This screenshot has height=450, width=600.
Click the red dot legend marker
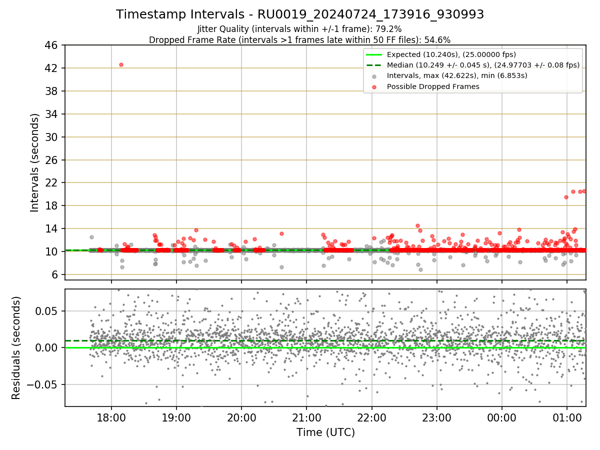(374, 86)
